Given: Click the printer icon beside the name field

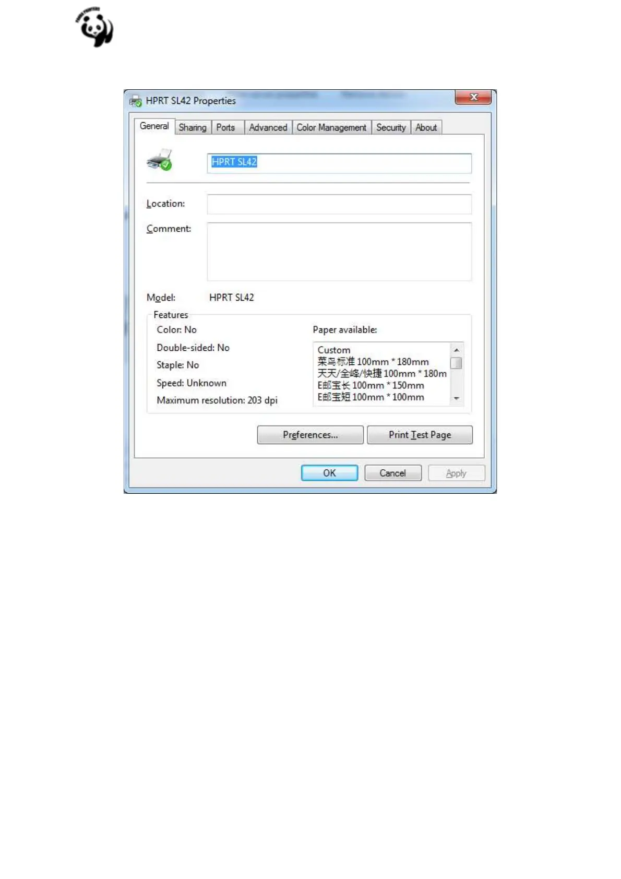Looking at the screenshot, I should click(160, 160).
